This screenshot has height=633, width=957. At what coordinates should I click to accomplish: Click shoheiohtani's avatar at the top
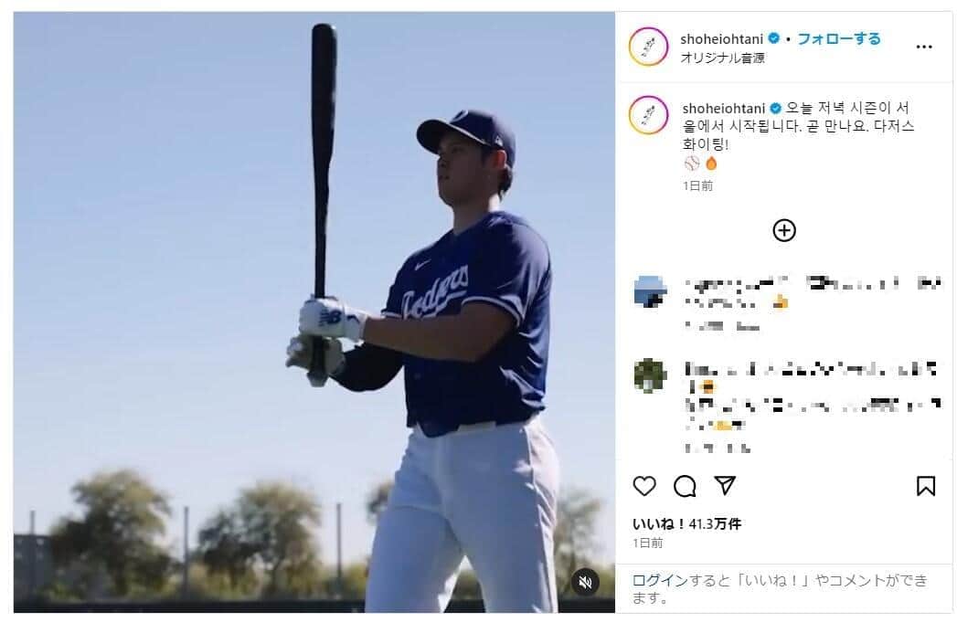[649, 46]
